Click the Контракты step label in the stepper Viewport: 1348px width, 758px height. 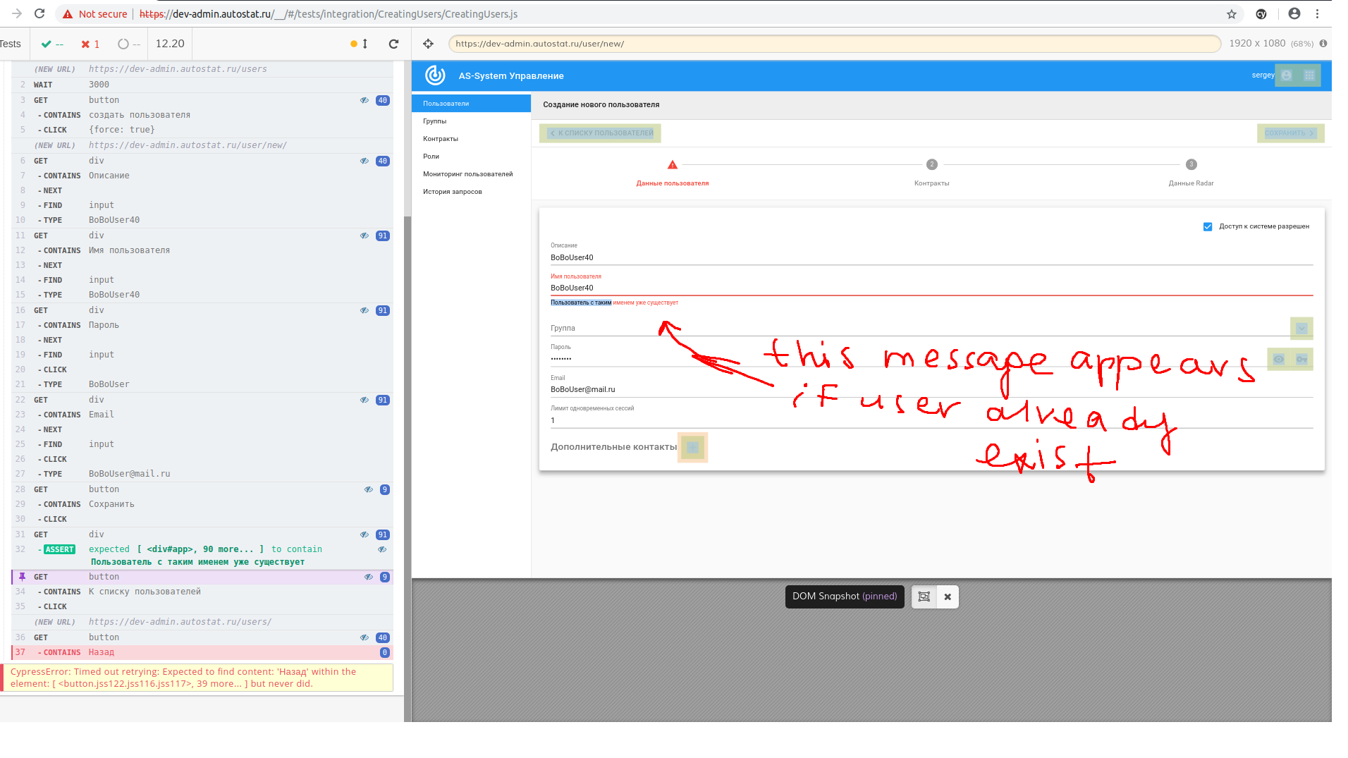tap(931, 183)
